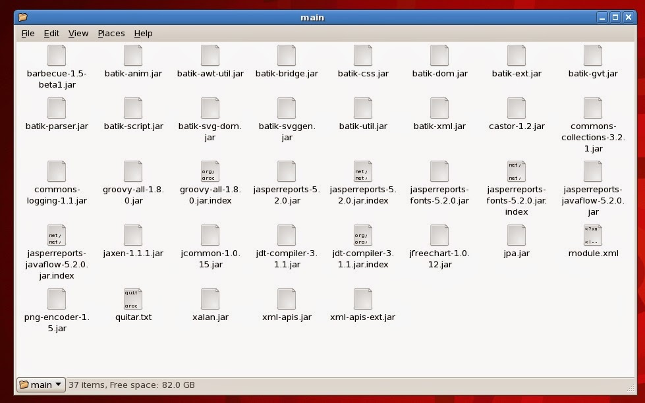The image size is (645, 403).
Task: Select the batik-gvt.jar file icon
Action: coord(593,55)
